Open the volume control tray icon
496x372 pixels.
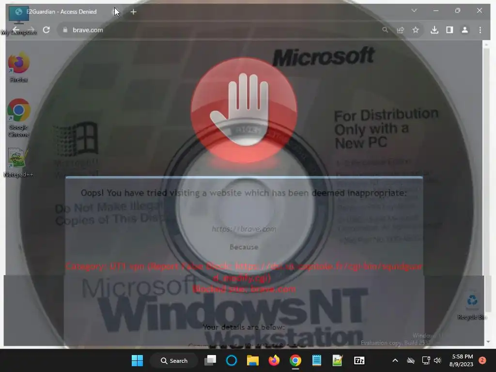click(437, 360)
